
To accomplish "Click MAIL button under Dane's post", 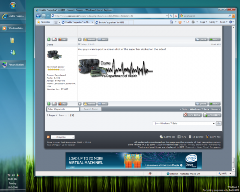I will click(x=103, y=104).
